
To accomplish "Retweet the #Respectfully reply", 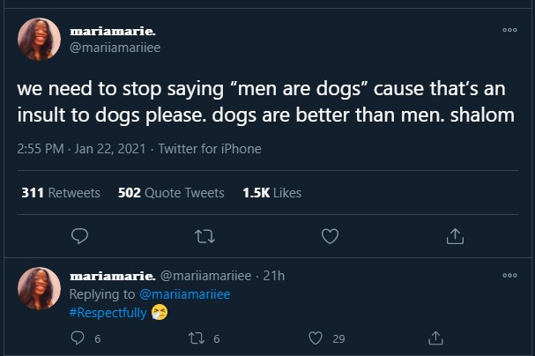I will 197,337.
